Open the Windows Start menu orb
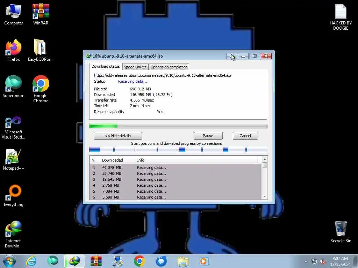Viewport: 358px width, 268px height. [9, 261]
